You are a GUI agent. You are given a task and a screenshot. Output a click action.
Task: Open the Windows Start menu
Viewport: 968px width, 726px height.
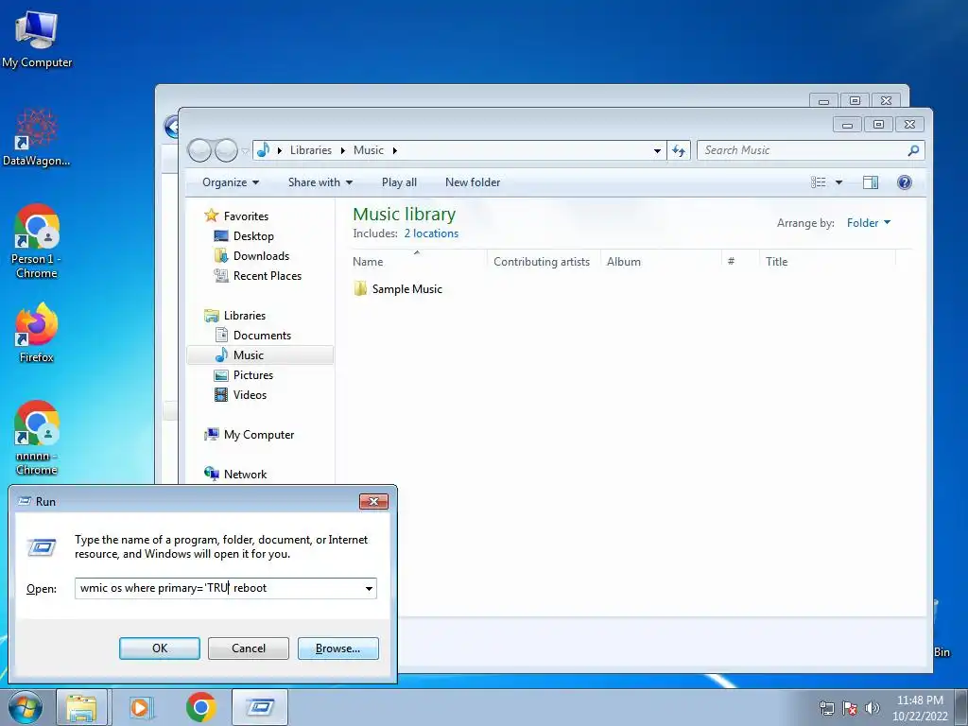pyautogui.click(x=26, y=707)
